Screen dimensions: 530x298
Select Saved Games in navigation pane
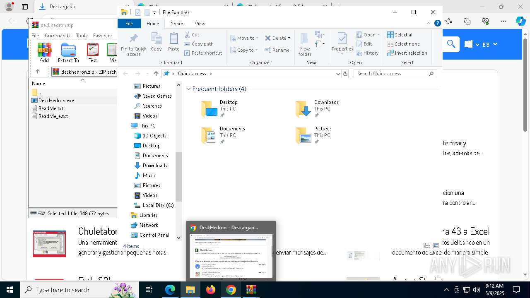click(x=153, y=96)
